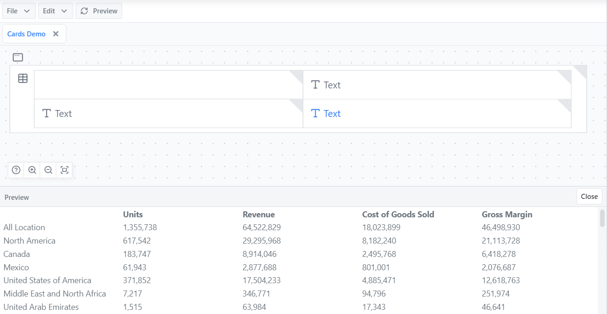
Task: Open the Edit dropdown menu
Action: pos(55,11)
